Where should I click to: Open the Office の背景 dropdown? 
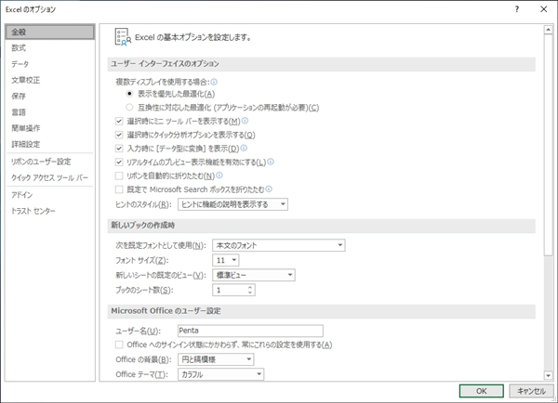[216, 359]
